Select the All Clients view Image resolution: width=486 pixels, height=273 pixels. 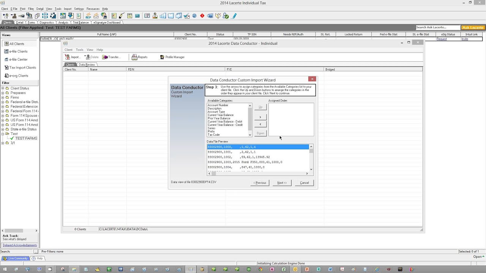point(17,44)
